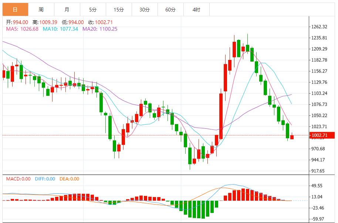Click the 1103.24 price axis label
Image resolution: width=338 pixels, height=223 pixels.
319,93
